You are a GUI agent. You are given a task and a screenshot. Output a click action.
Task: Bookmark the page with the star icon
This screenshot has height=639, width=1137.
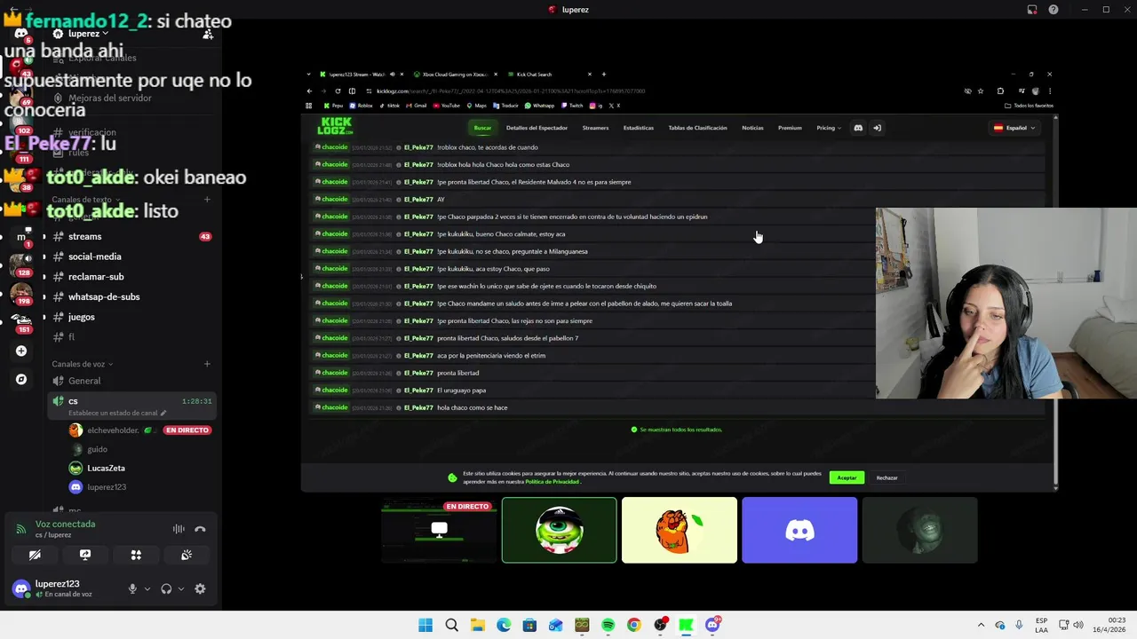coord(981,91)
